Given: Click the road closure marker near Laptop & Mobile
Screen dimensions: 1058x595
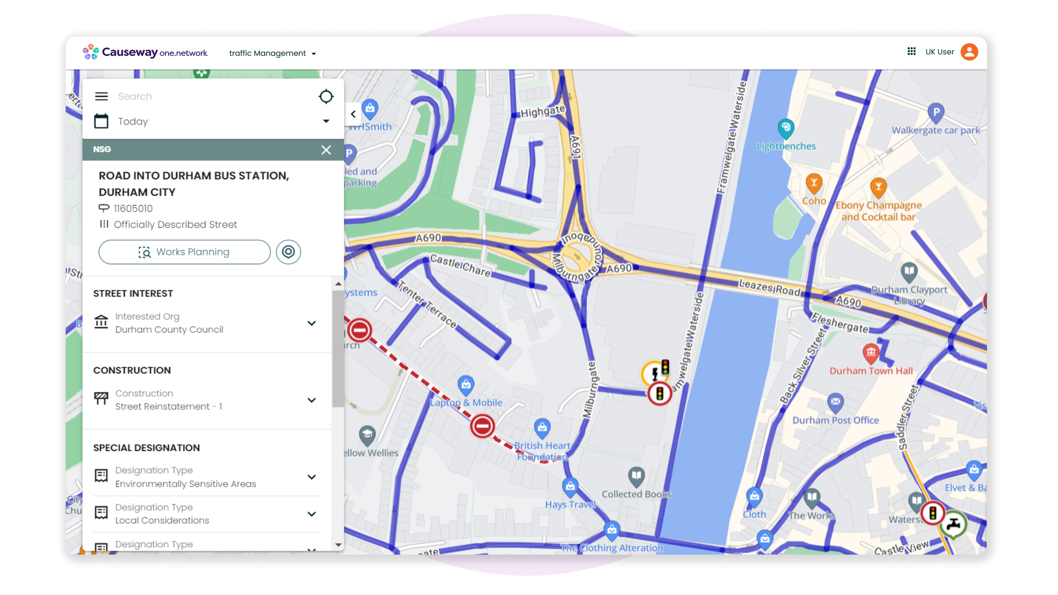Looking at the screenshot, I should click(x=482, y=426).
